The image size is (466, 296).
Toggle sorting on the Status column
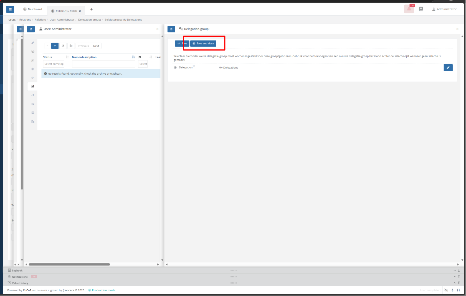67,57
